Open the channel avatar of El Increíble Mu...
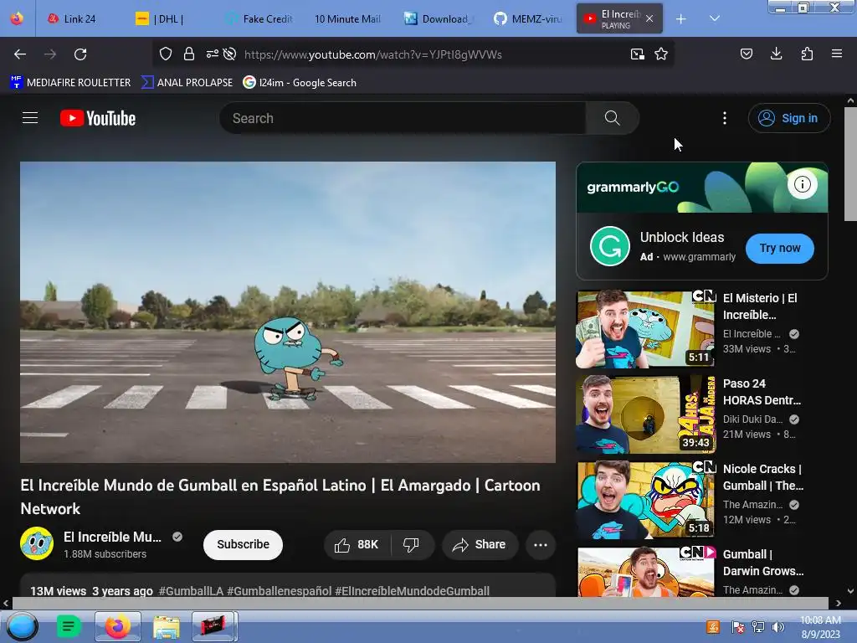 pyautogui.click(x=37, y=543)
